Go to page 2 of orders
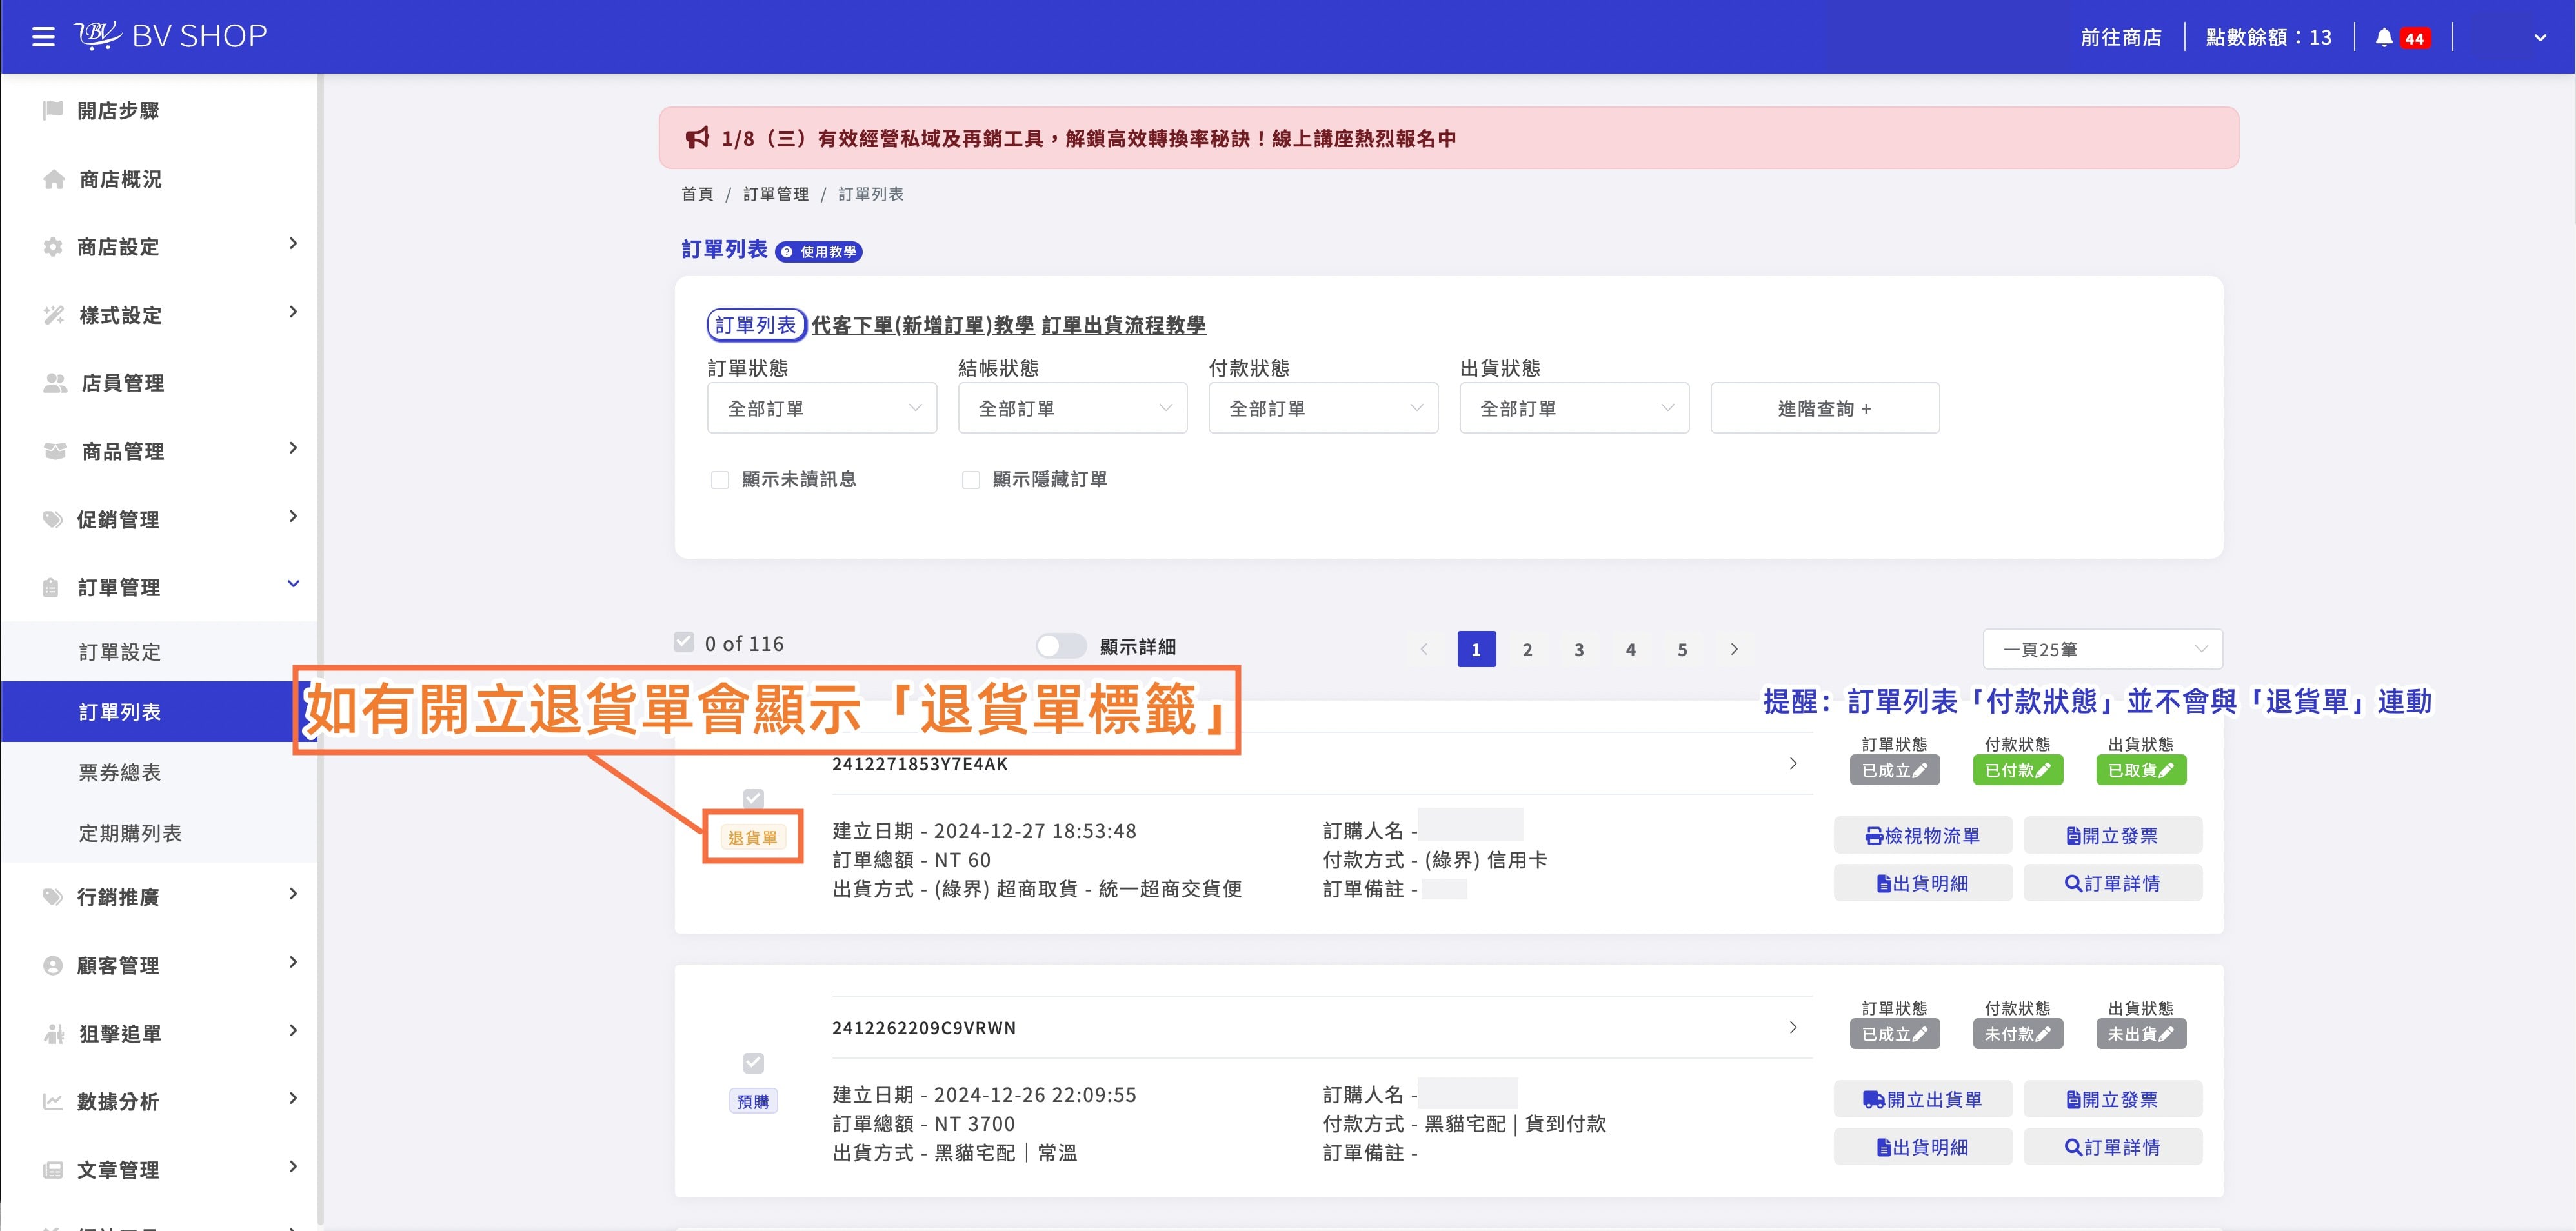Image resolution: width=2576 pixels, height=1231 pixels. coord(1527,649)
